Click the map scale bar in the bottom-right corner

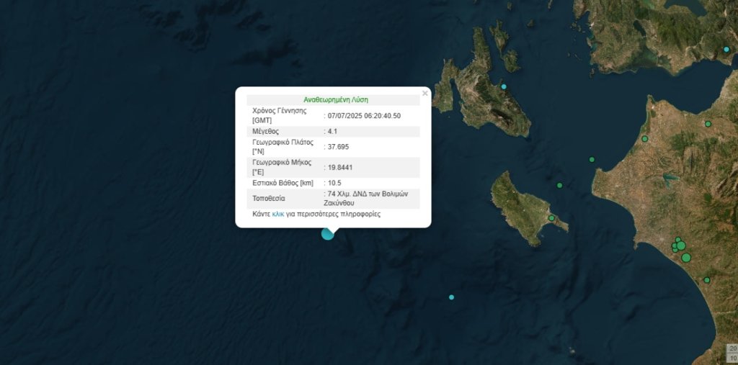click(x=732, y=353)
